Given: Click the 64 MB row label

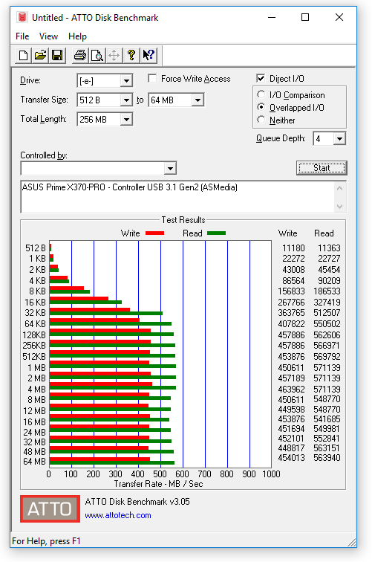Looking at the screenshot, I should pyautogui.click(x=34, y=462).
